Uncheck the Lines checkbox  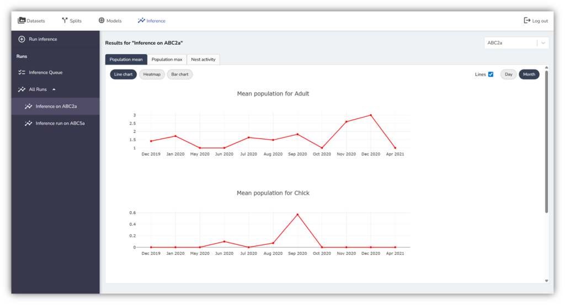(x=491, y=74)
